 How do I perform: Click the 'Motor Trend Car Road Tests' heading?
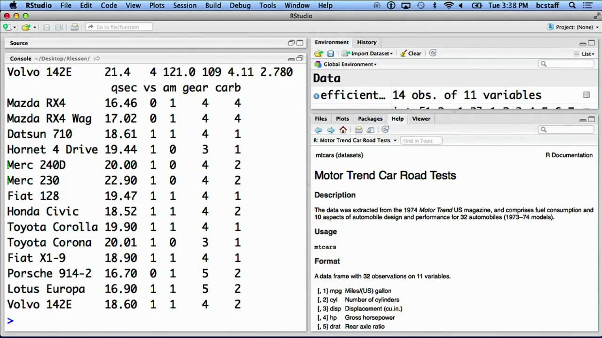[x=385, y=176]
